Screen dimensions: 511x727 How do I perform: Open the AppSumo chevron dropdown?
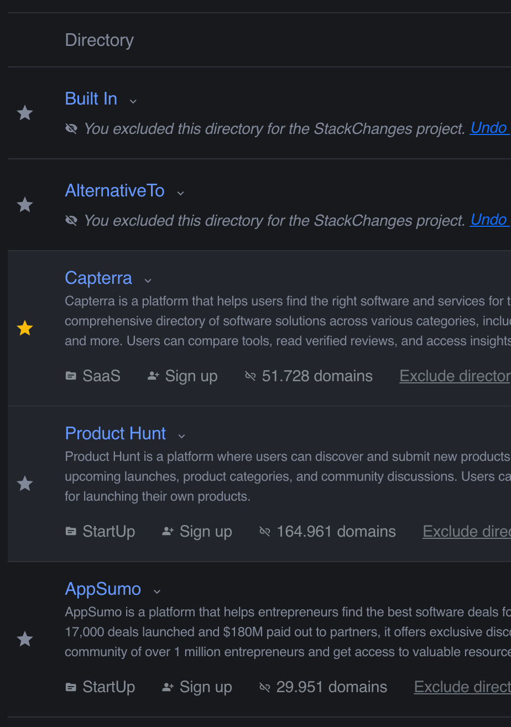coord(157,591)
